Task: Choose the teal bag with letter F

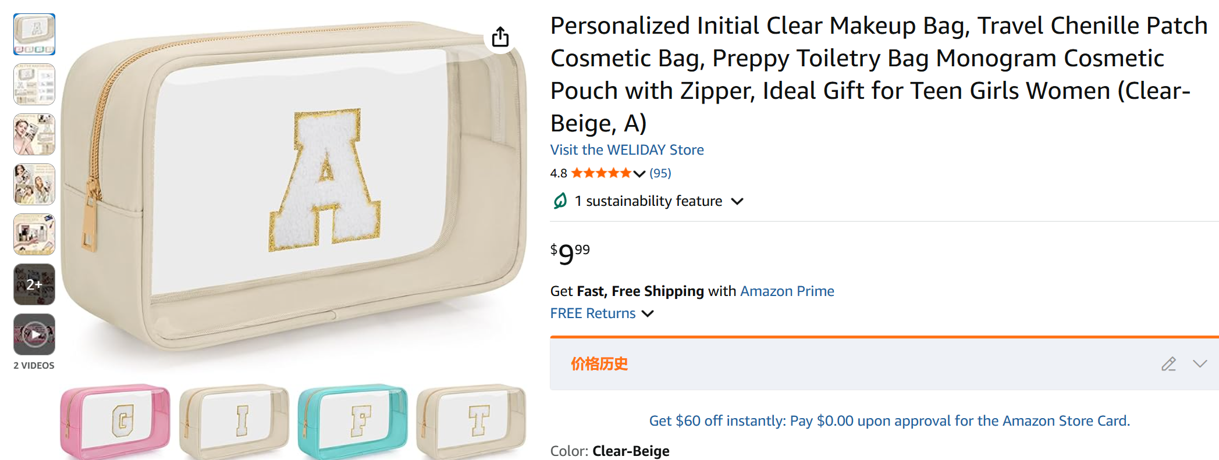Action: coord(353,421)
